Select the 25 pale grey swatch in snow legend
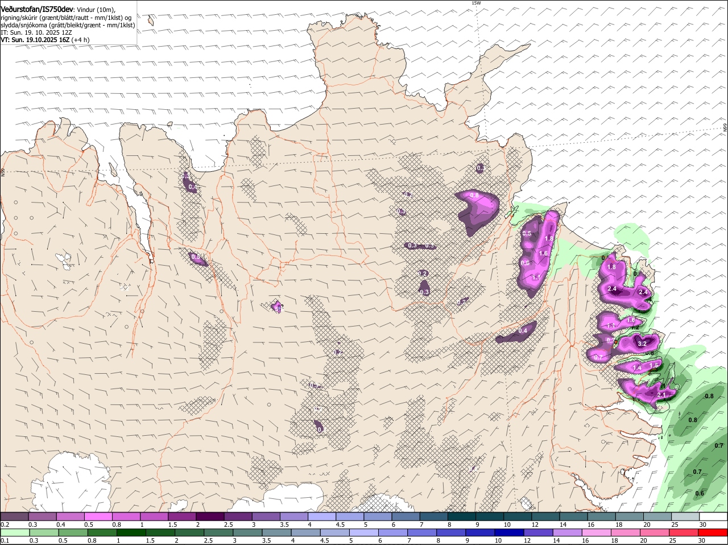 pyautogui.click(x=685, y=516)
